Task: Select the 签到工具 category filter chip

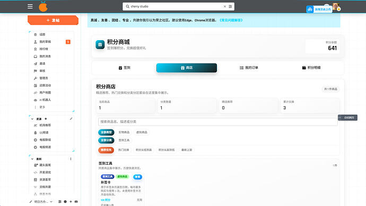Action: (x=124, y=140)
